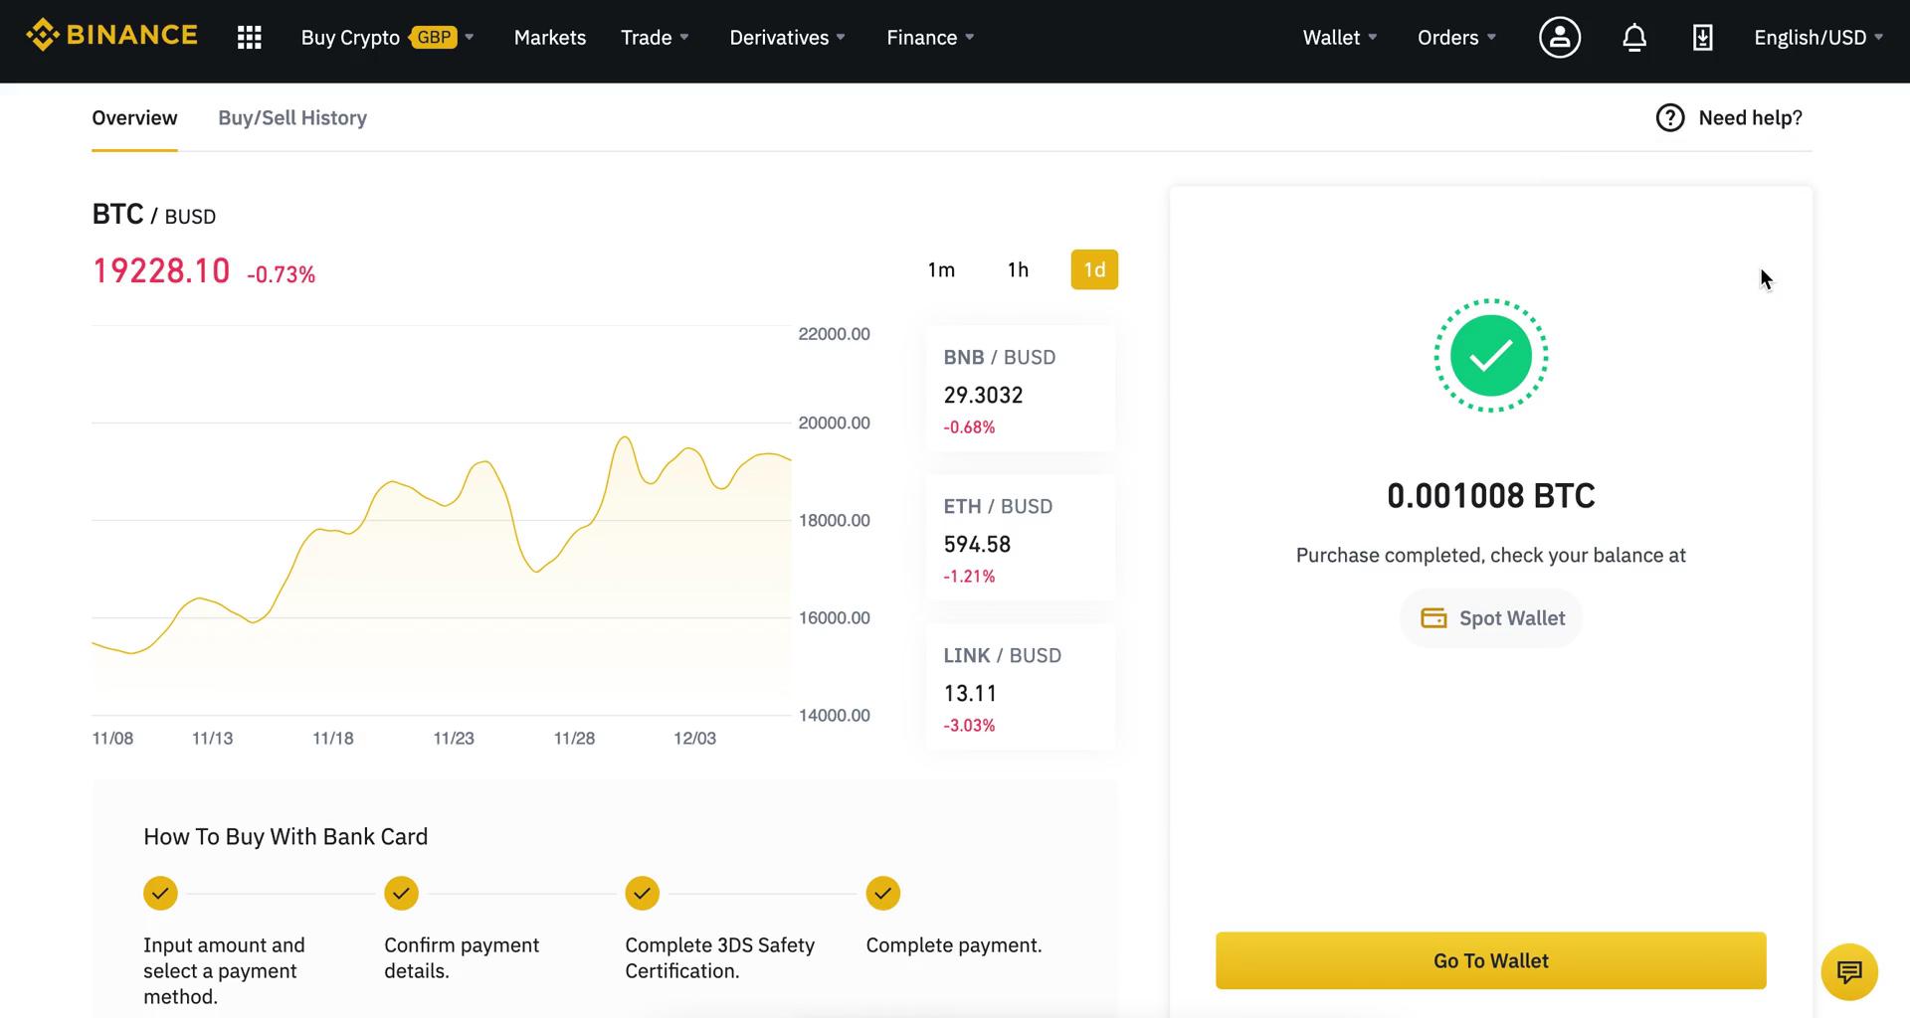Click the Go To Wallet button
The width and height of the screenshot is (1910, 1018).
(x=1490, y=960)
